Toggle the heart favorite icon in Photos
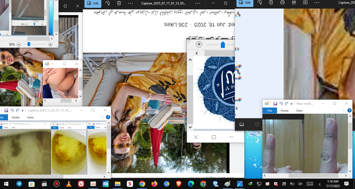 click(x=257, y=124)
